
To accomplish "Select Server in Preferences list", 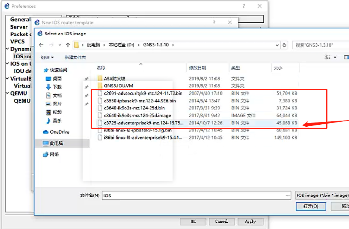I will [x=19, y=27].
